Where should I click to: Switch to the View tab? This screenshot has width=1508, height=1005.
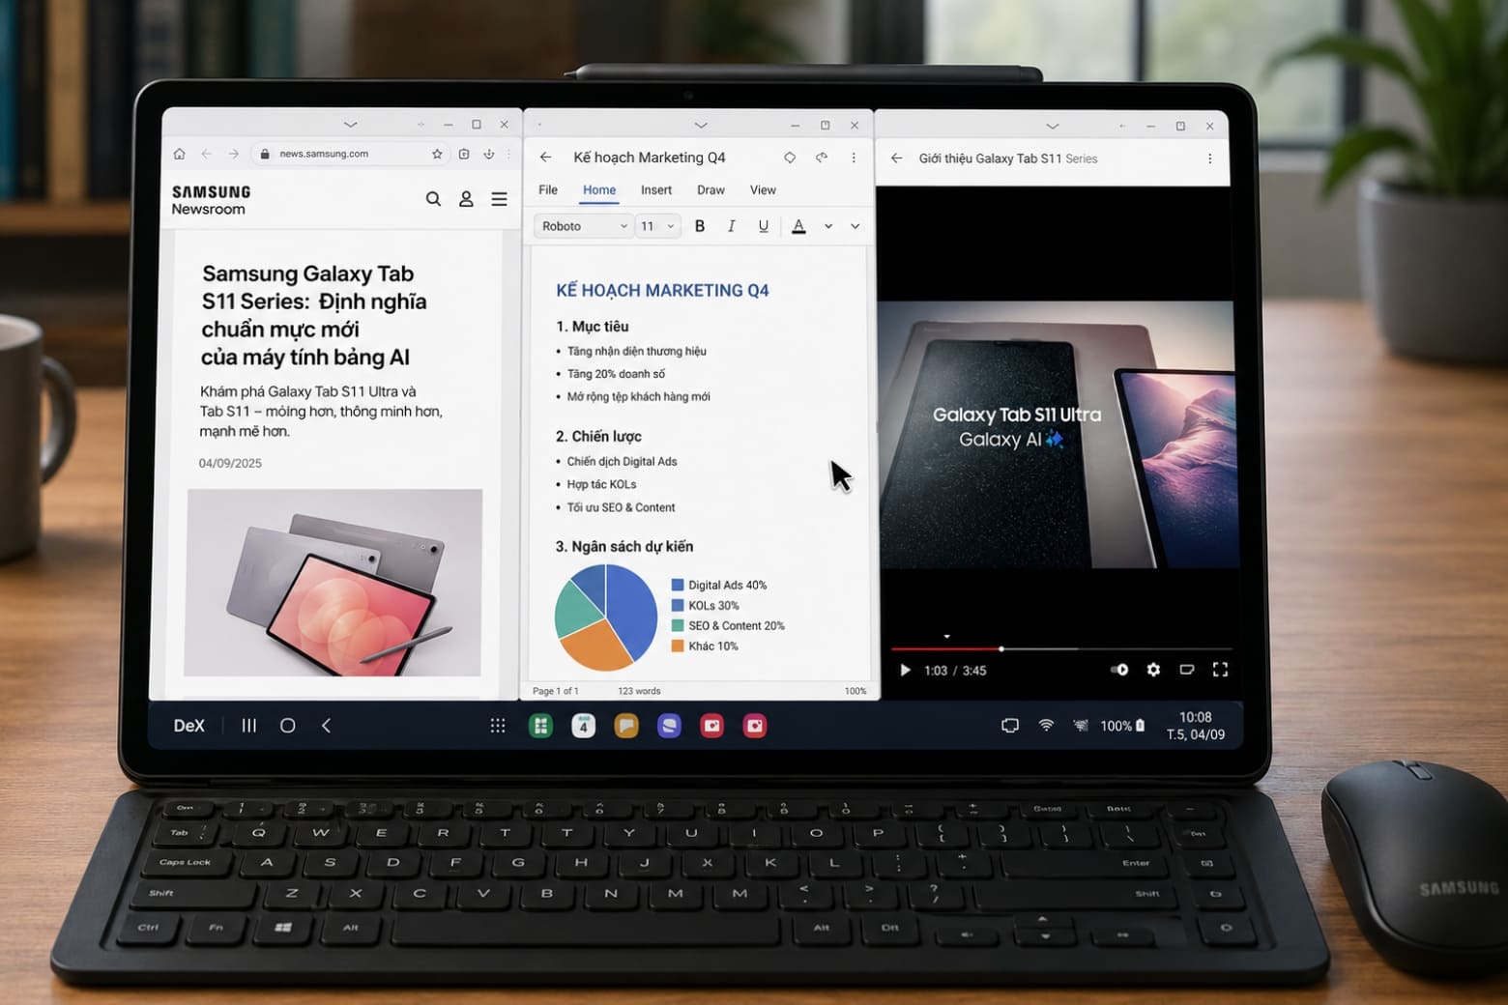pos(763,190)
